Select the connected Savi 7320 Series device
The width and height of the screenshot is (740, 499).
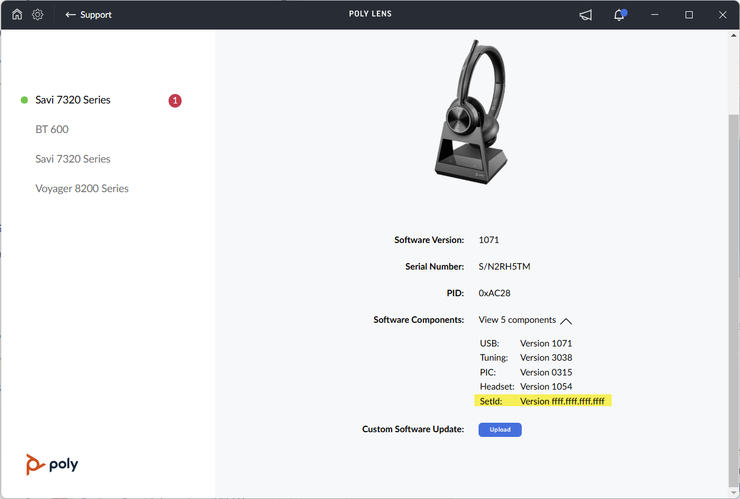coord(73,100)
